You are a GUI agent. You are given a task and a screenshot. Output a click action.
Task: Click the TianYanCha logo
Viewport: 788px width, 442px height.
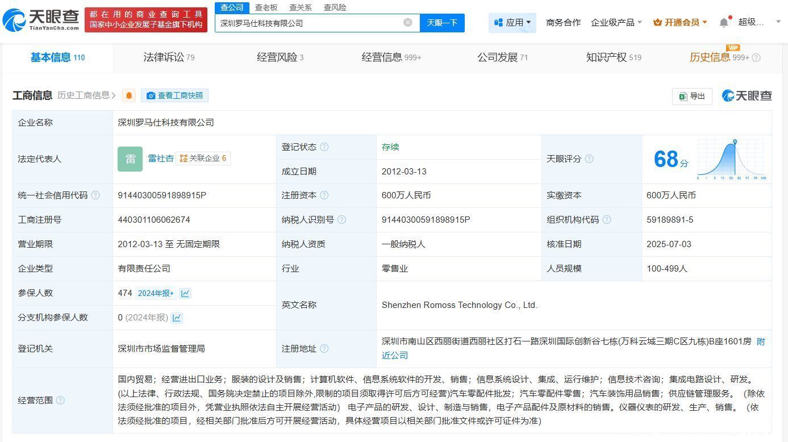click(x=41, y=20)
